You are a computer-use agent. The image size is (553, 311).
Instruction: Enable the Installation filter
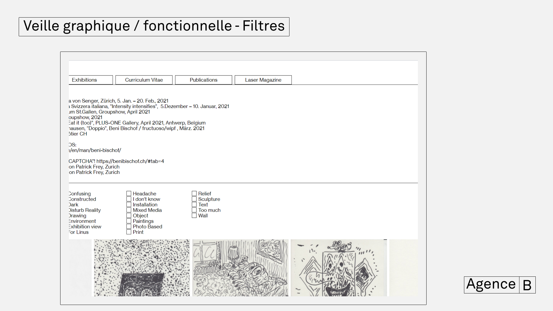pyautogui.click(x=129, y=204)
